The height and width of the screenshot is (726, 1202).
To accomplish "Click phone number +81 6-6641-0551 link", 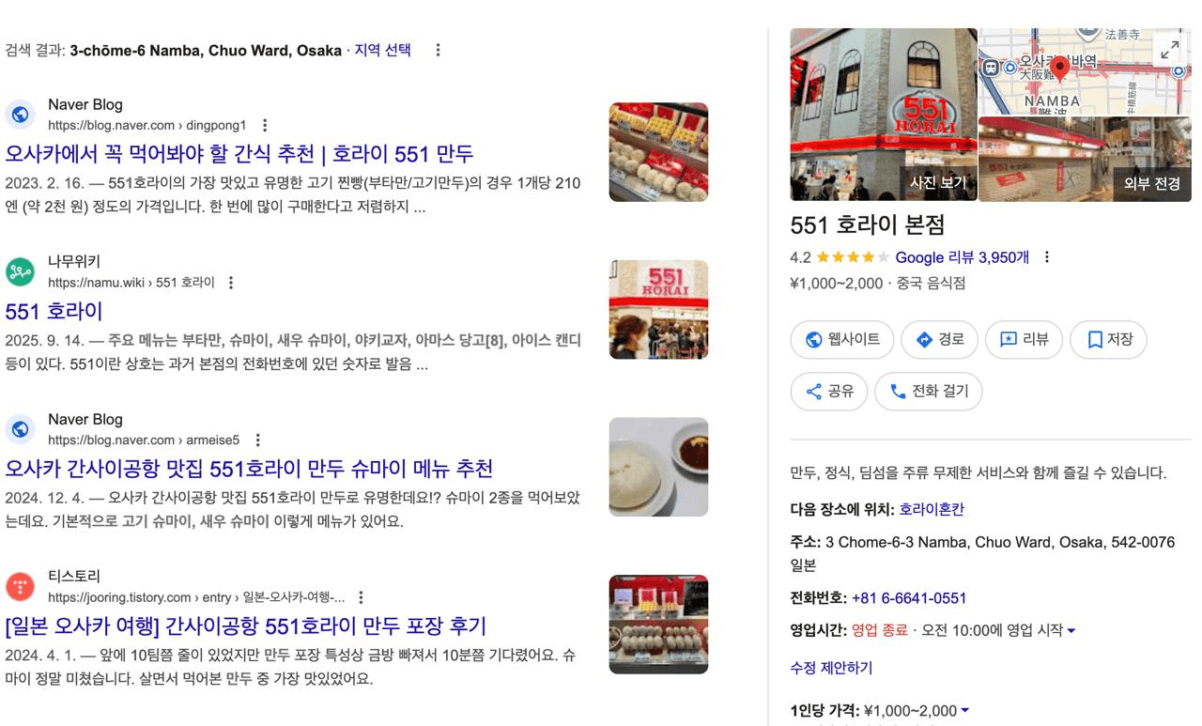I will pos(909,598).
